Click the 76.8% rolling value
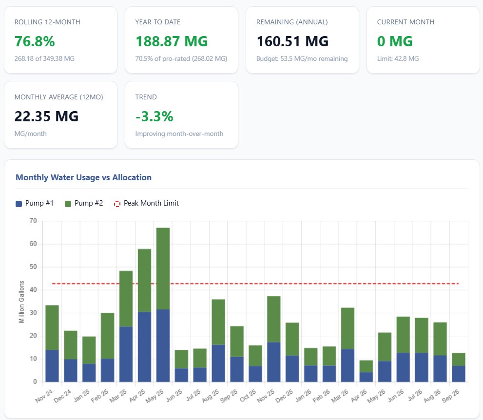Image resolution: width=483 pixels, height=420 pixels. 35,41
